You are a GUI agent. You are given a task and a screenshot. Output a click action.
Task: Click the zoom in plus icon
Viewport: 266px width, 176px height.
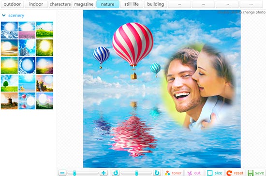pyautogui.click(x=103, y=173)
